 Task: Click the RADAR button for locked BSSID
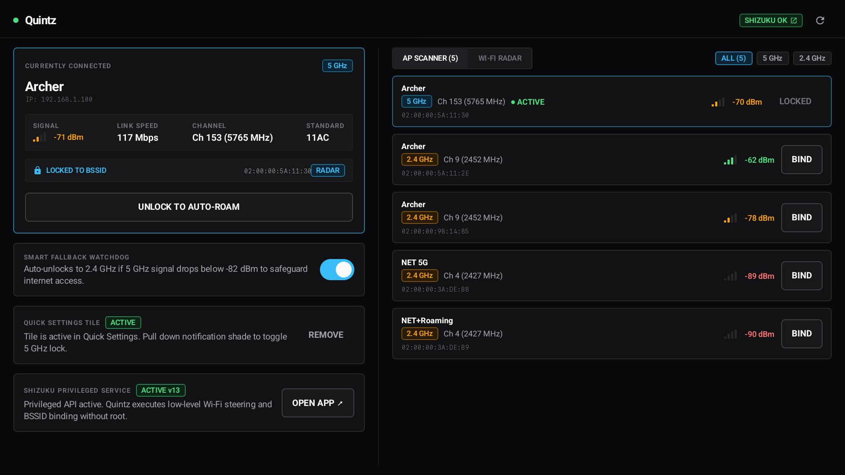pos(328,170)
